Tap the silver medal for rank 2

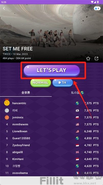[x=7, y=110]
